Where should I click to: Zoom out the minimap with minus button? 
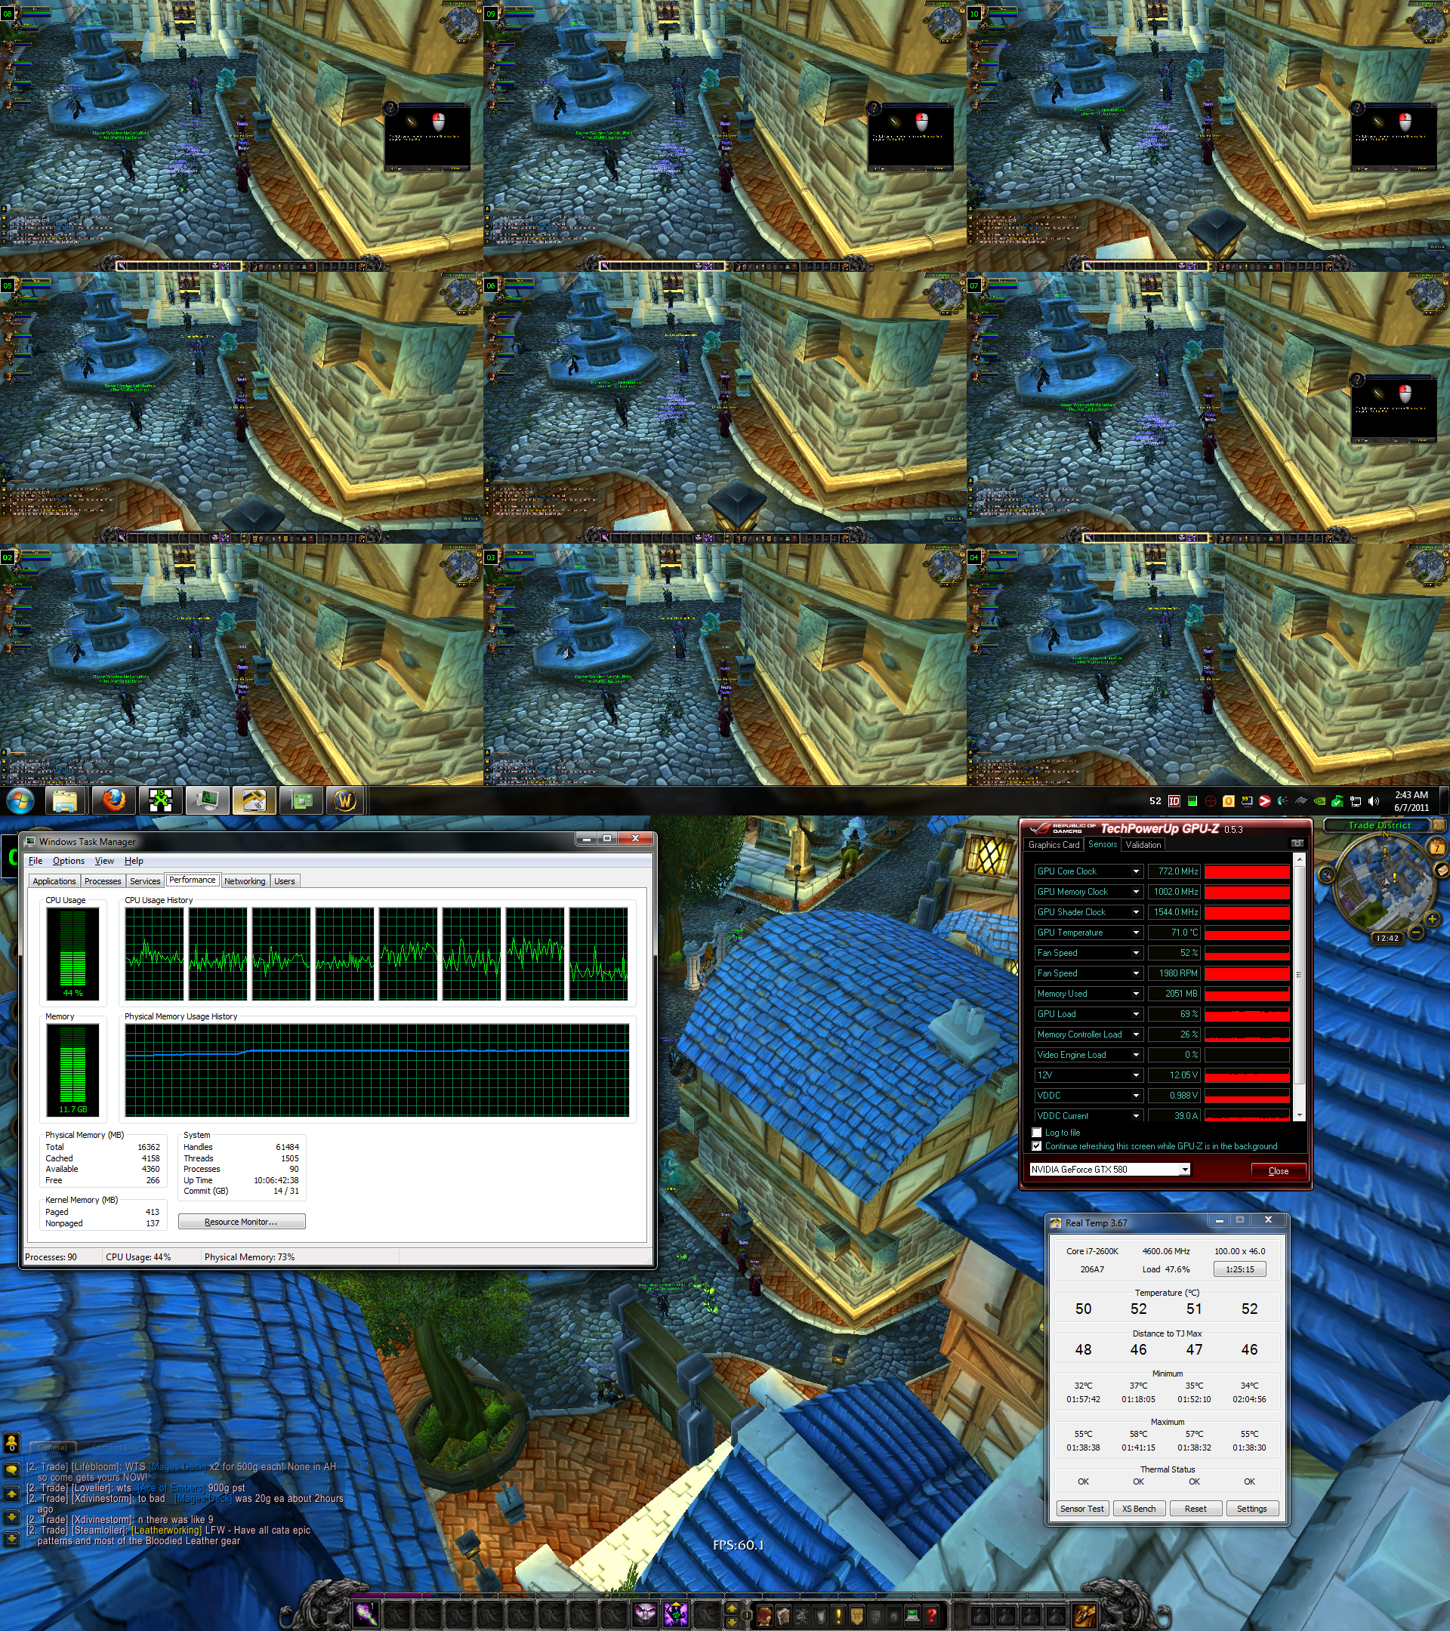coord(1416,931)
